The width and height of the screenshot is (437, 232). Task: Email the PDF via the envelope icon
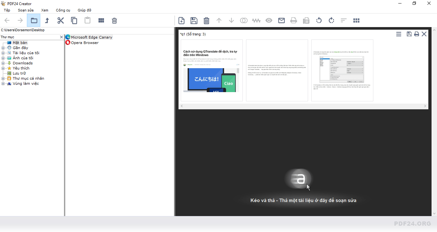click(281, 20)
